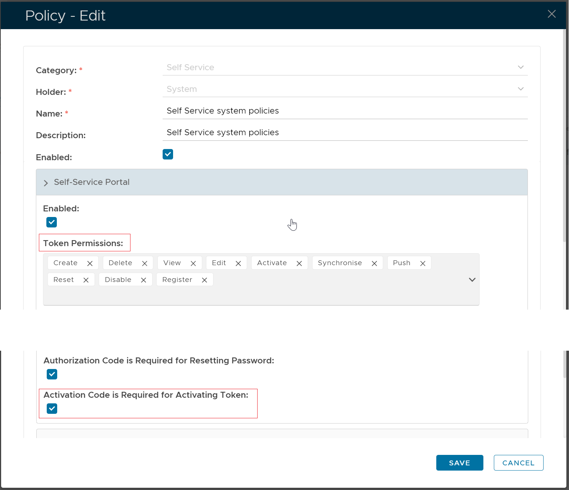Uncheck Activation Code Required for Activating Token
Viewport: 569px width, 490px height.
52,409
